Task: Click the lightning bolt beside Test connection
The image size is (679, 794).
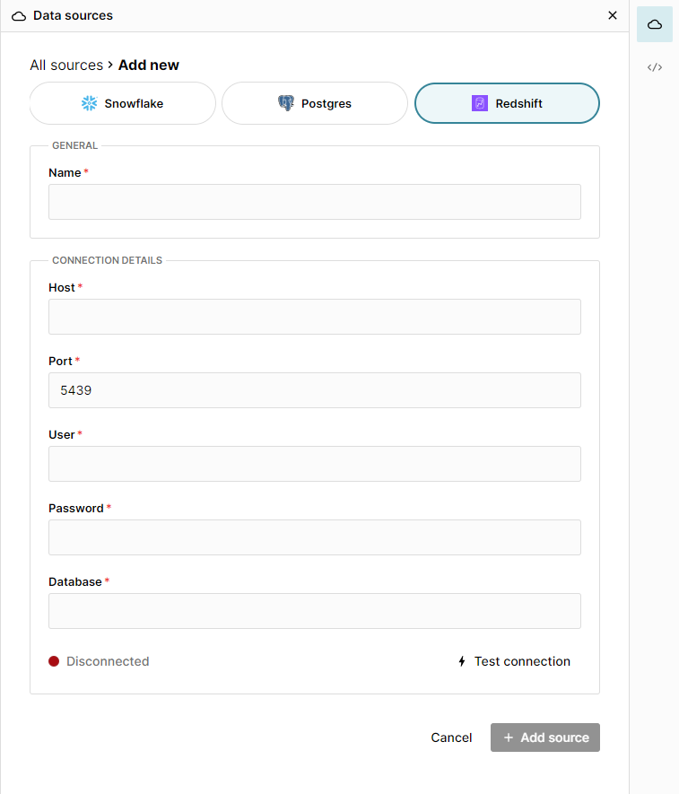Action: click(461, 661)
